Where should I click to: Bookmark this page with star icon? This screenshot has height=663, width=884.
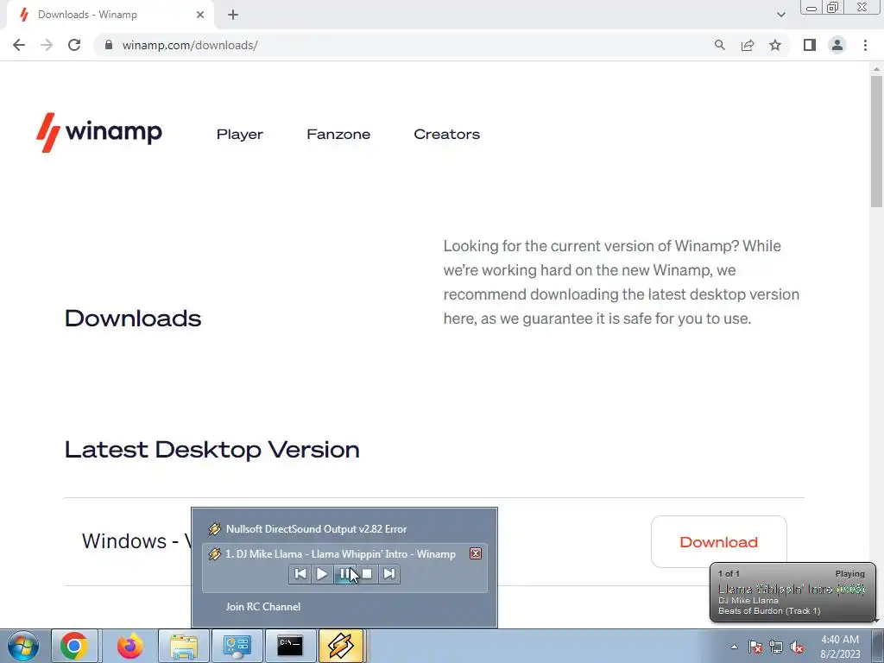(x=775, y=45)
